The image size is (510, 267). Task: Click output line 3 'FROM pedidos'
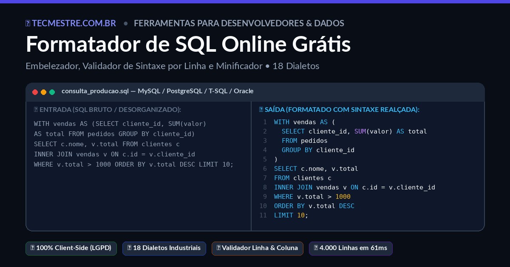tap(304, 141)
